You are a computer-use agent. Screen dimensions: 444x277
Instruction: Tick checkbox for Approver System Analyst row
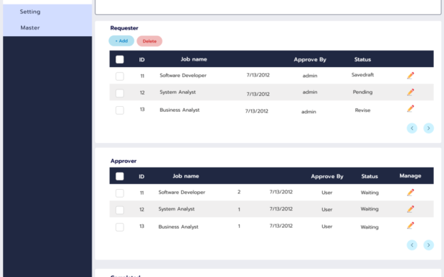120,210
